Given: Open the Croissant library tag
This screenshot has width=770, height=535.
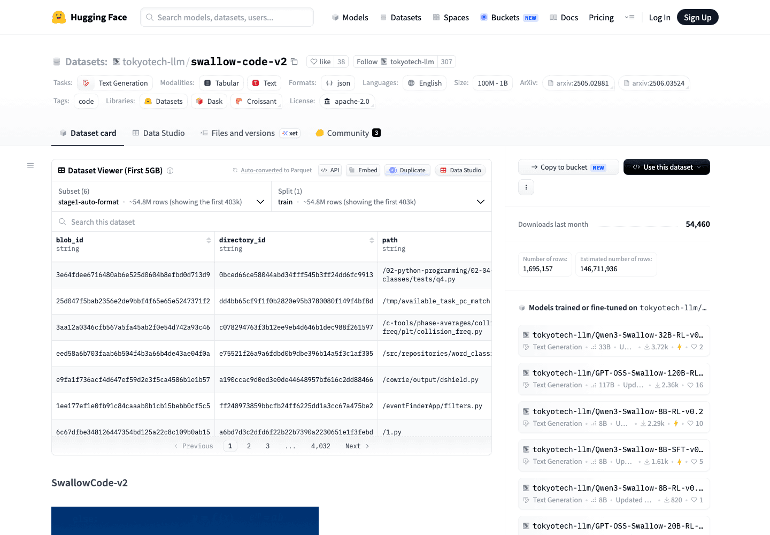Looking at the screenshot, I should (256, 101).
